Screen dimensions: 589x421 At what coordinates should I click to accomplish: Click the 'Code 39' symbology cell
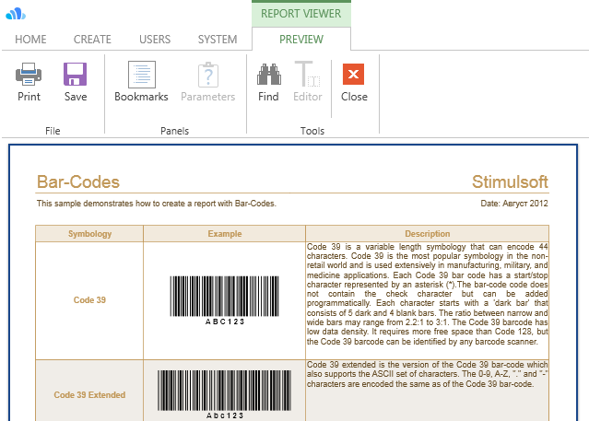pos(89,300)
